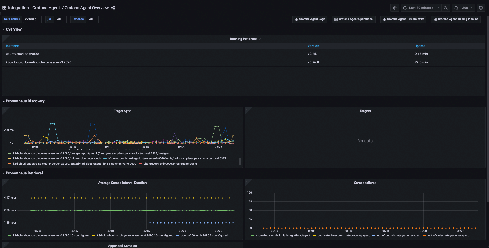Open the 30s refresh interval dropdown
489x248 pixels.
[467, 8]
